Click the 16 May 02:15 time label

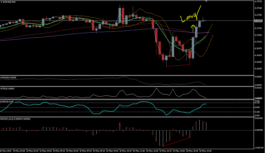19,150
